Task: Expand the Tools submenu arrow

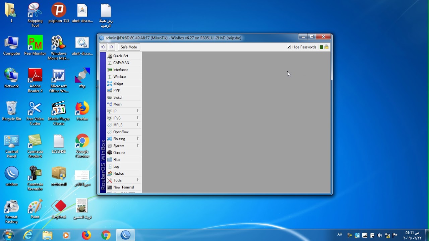Action: point(138,180)
